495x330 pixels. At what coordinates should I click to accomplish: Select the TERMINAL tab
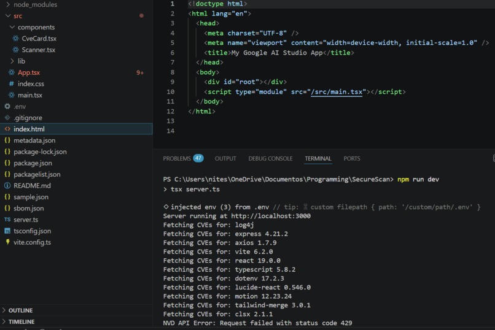click(318, 158)
